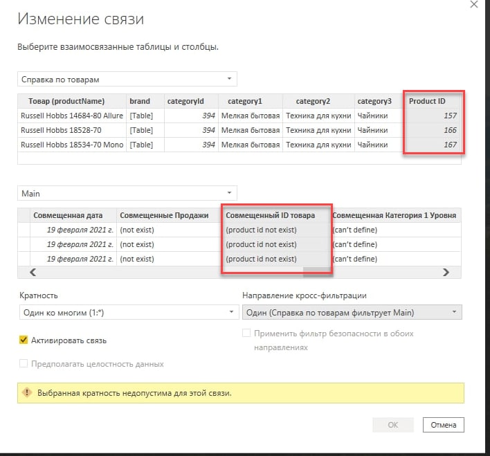Image resolution: width=490 pixels, height=456 pixels.
Task: Click cell 'Russell Hobbs 14684-80 Allure'
Action: (x=72, y=116)
